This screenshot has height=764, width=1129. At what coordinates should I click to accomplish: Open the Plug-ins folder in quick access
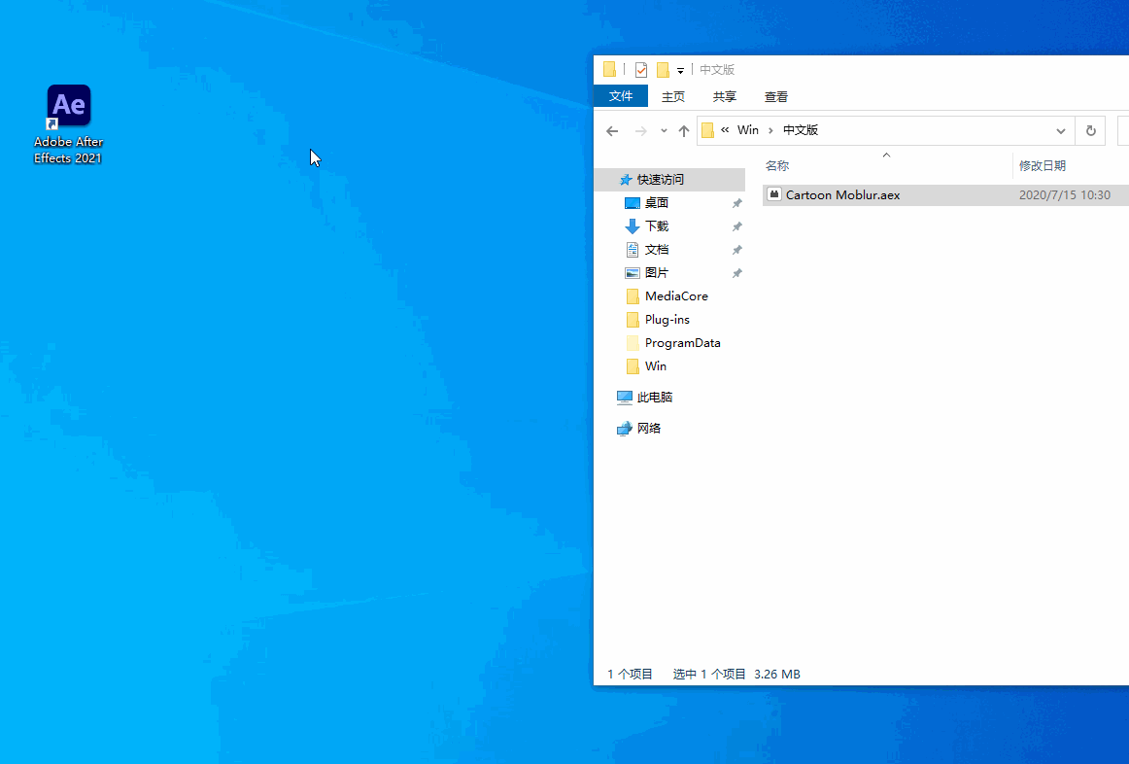(x=667, y=320)
